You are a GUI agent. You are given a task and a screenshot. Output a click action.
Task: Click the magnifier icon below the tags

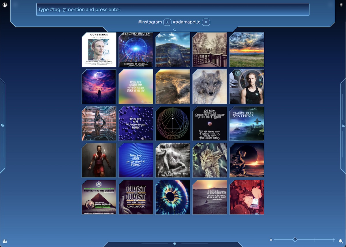[174, 30]
